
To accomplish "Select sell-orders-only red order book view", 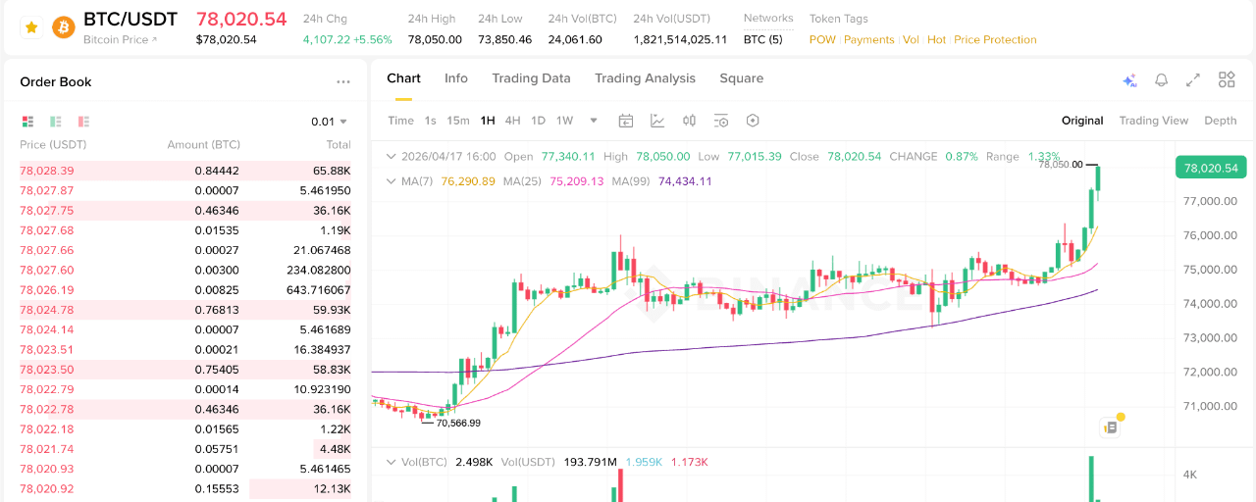I will (x=83, y=122).
